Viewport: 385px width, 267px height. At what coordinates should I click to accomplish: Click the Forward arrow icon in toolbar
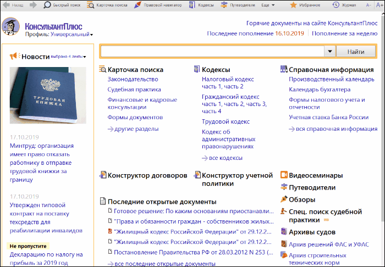tap(33, 5)
